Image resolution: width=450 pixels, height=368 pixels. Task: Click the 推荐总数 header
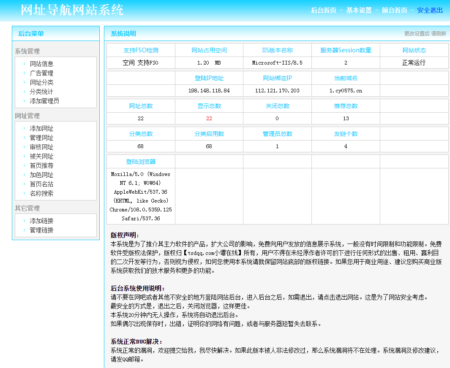click(x=346, y=106)
